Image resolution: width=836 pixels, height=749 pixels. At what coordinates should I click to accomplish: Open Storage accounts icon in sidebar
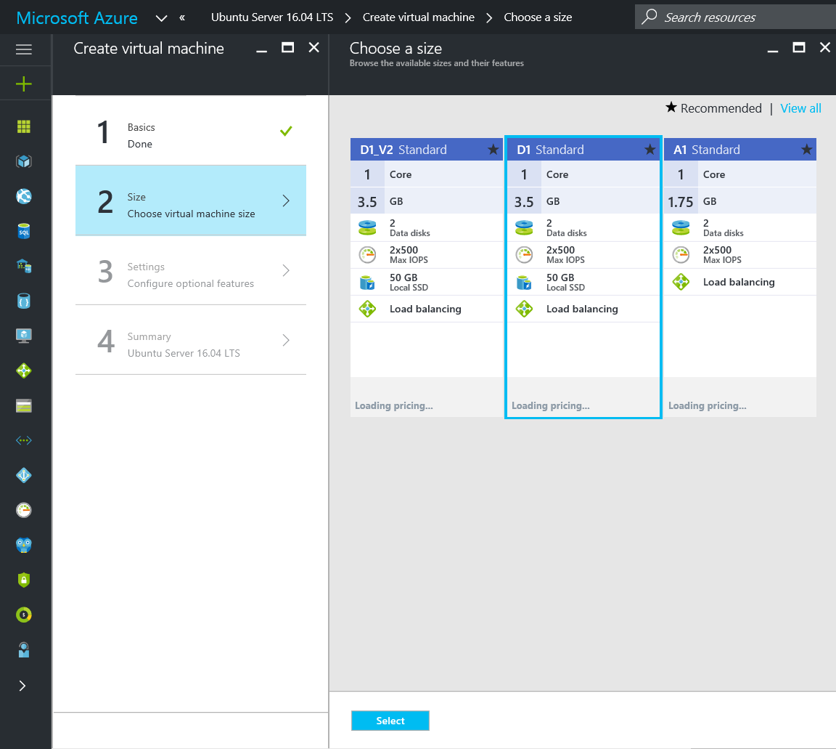(x=23, y=405)
